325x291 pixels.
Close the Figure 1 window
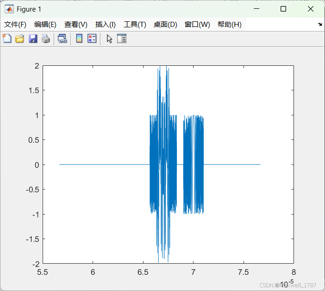311,9
